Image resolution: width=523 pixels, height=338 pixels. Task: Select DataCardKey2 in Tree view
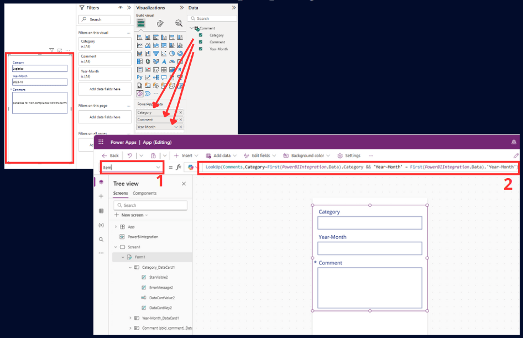pos(160,308)
